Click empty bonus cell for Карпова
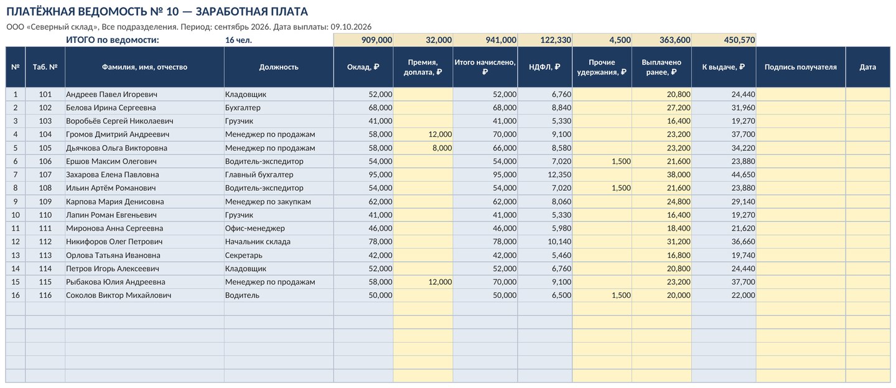This screenshot has height=388, width=896. point(423,201)
